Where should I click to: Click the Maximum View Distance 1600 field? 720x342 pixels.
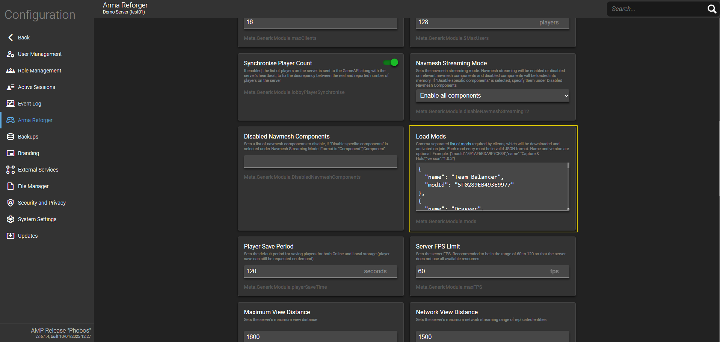tap(320, 336)
